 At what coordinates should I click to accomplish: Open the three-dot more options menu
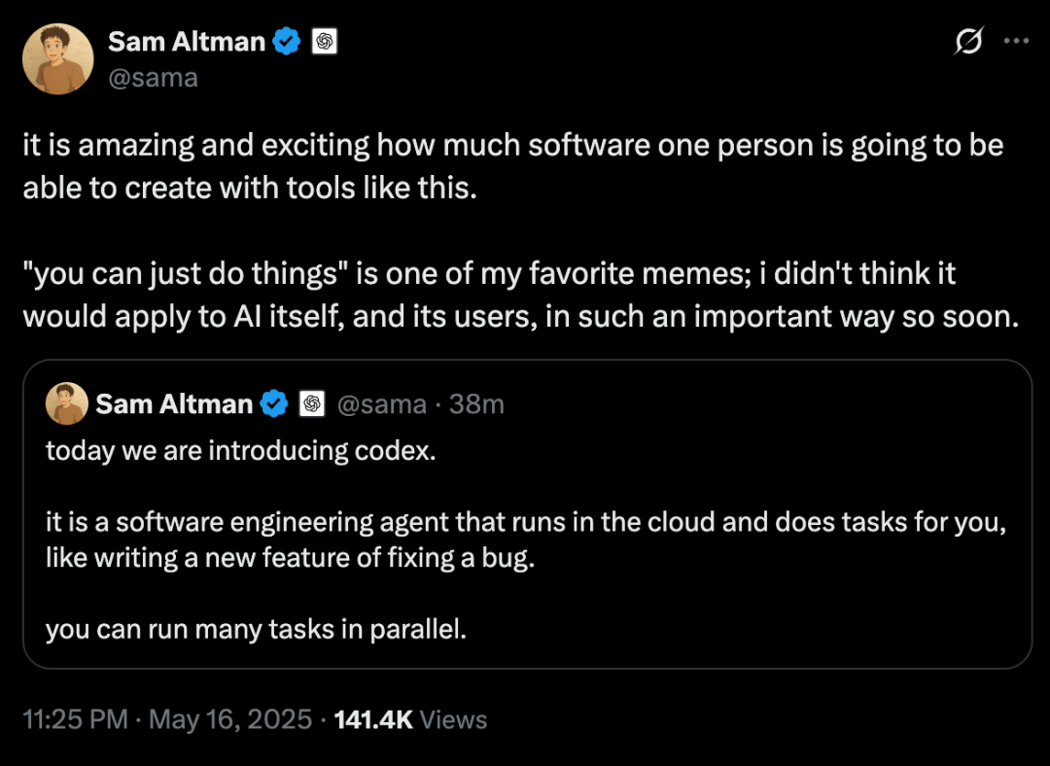point(1016,42)
